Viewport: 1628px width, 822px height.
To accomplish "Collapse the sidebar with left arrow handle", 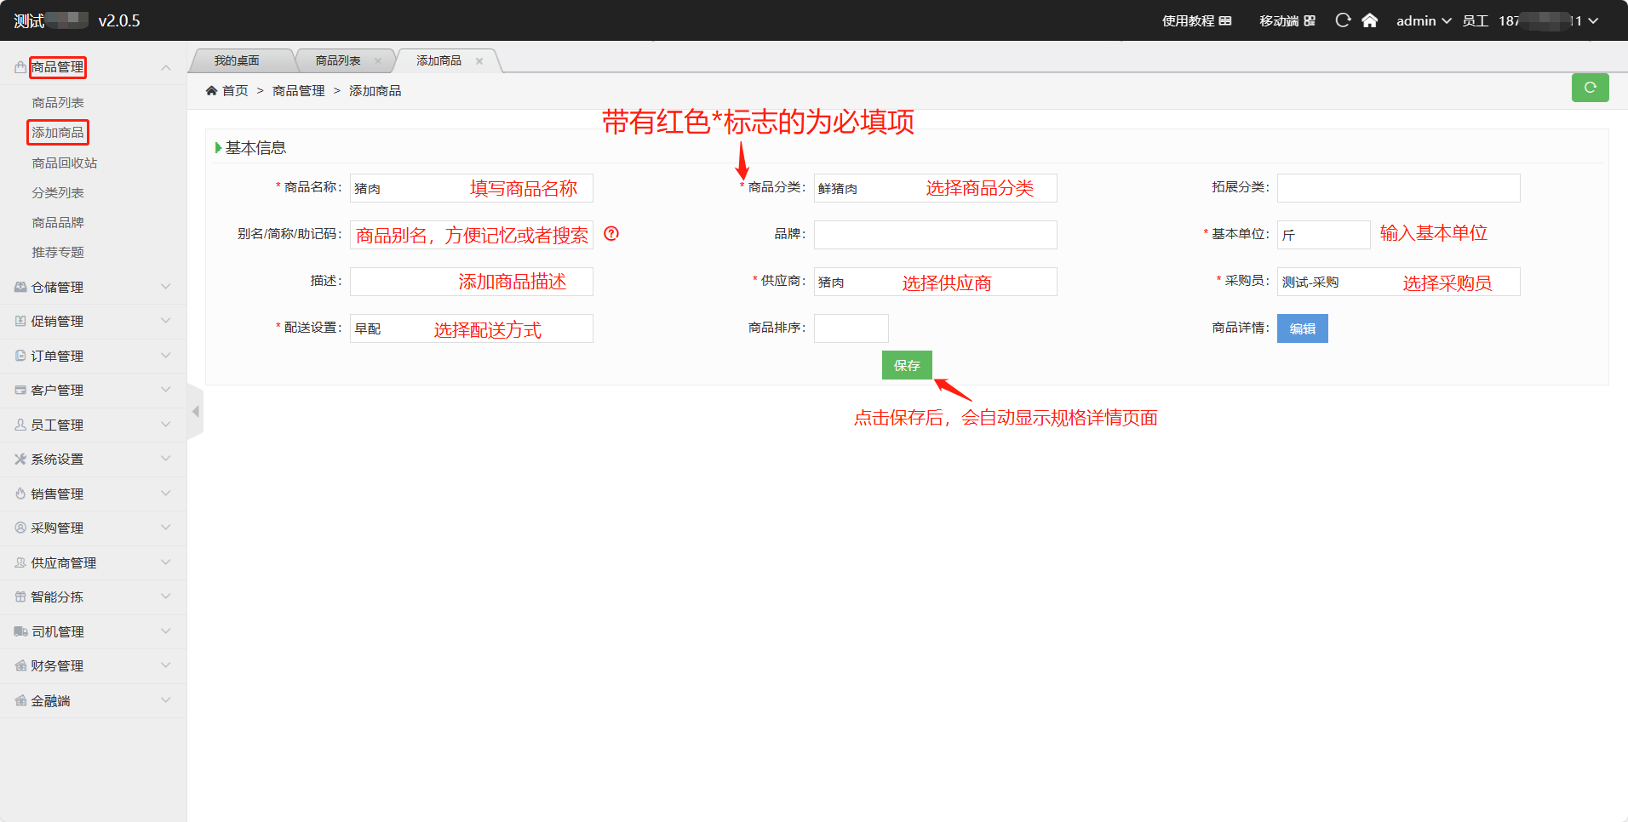I will (x=195, y=412).
